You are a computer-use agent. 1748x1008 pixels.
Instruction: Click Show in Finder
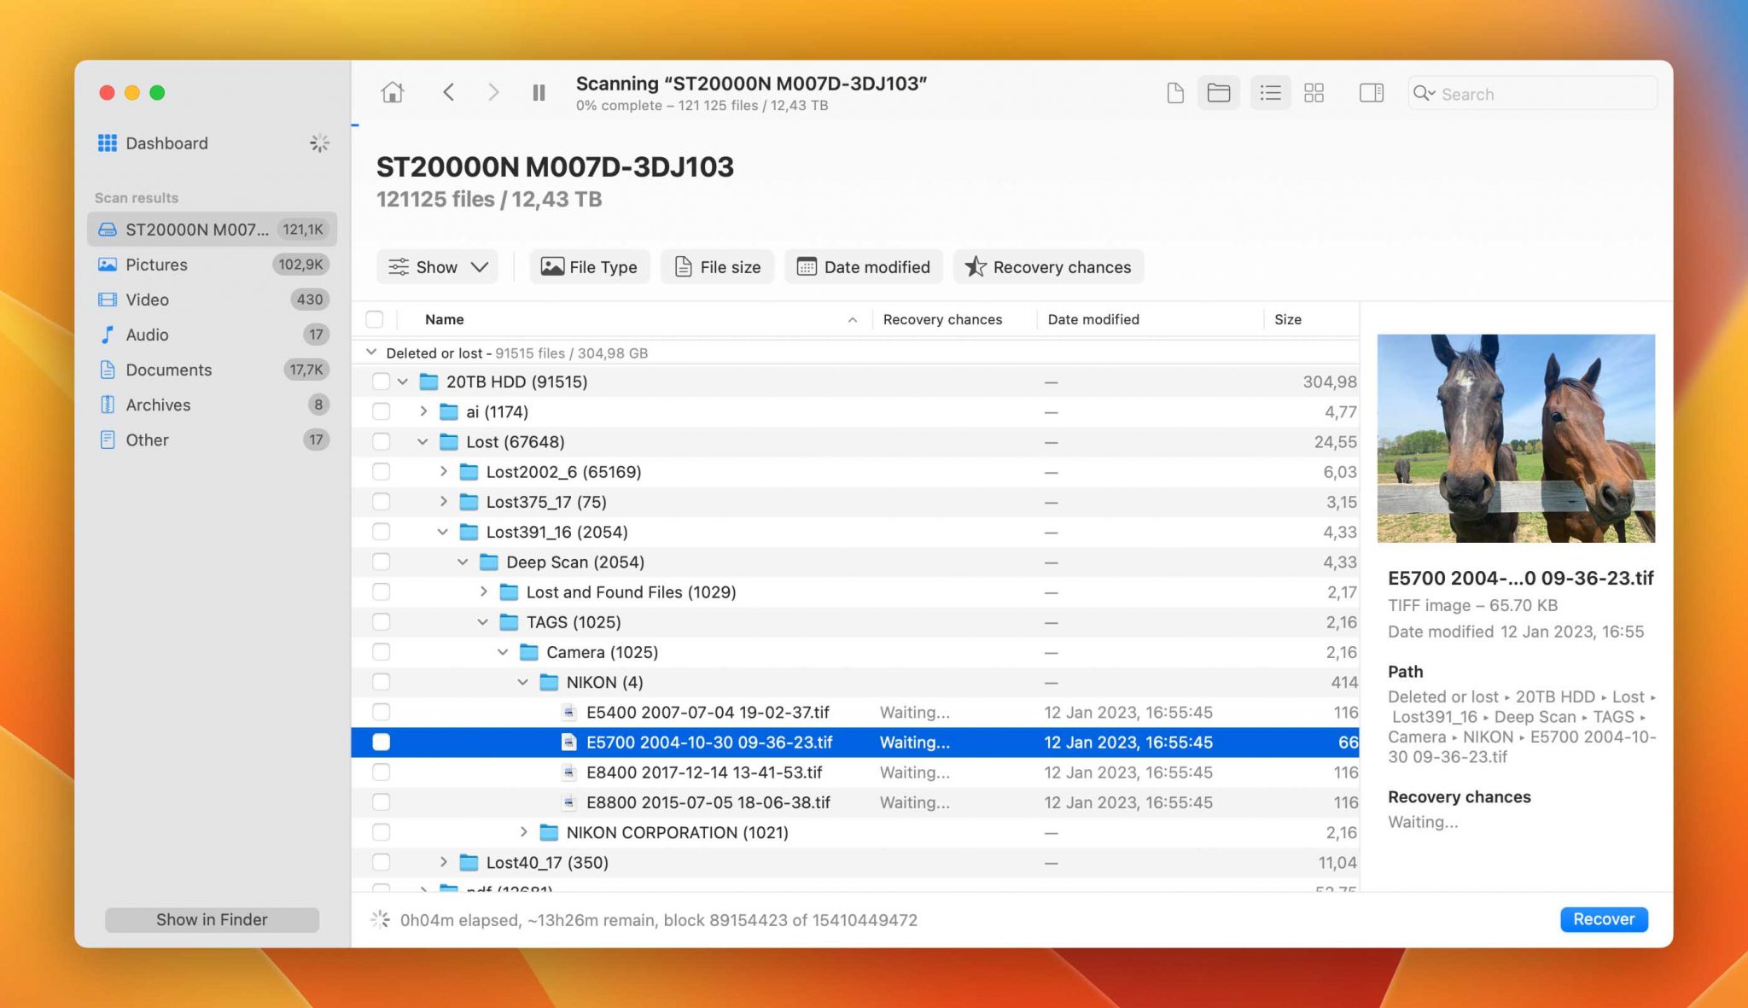(211, 919)
